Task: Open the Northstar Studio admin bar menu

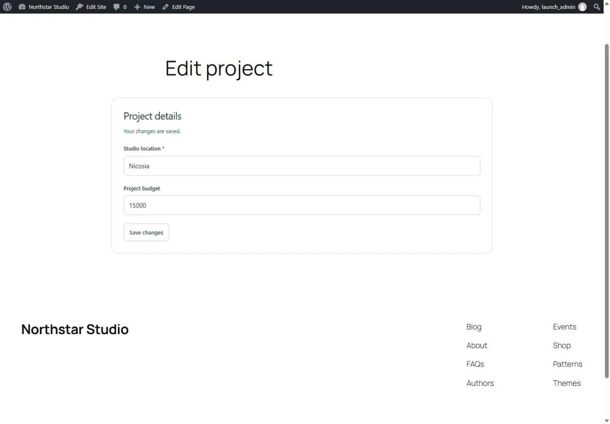Action: [44, 7]
